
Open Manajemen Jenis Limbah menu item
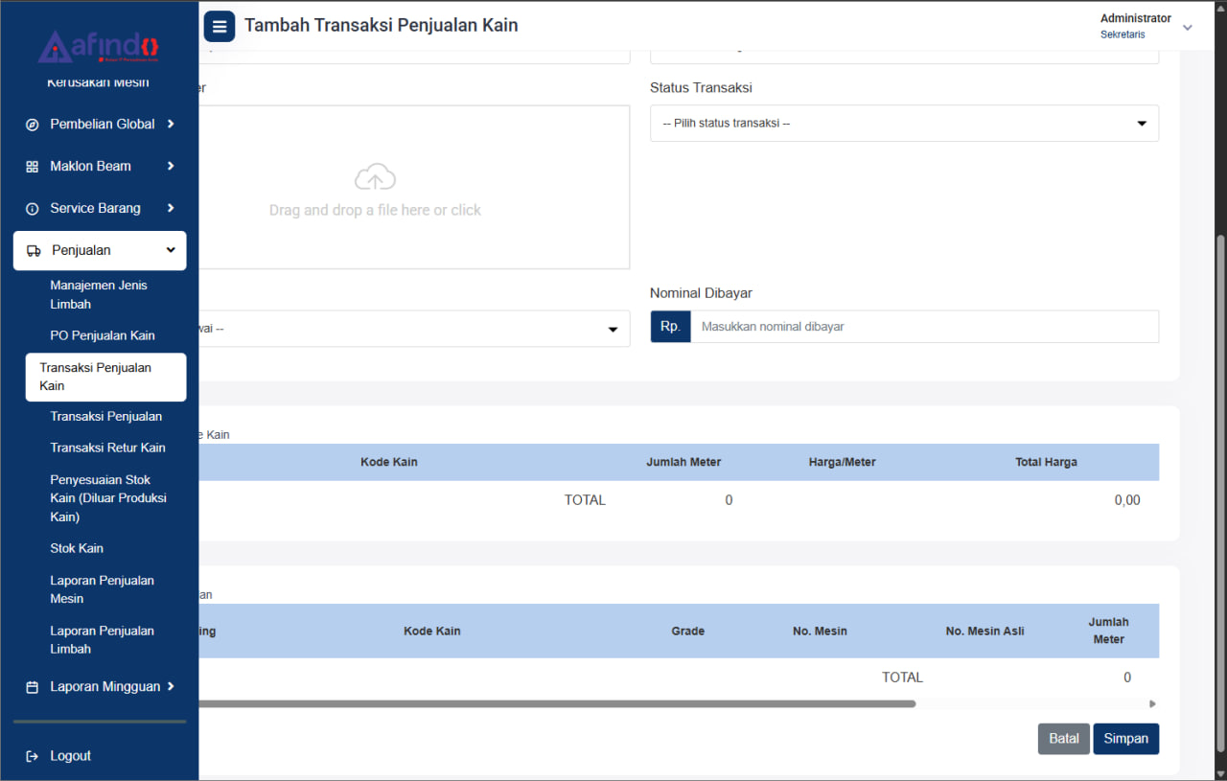(99, 295)
